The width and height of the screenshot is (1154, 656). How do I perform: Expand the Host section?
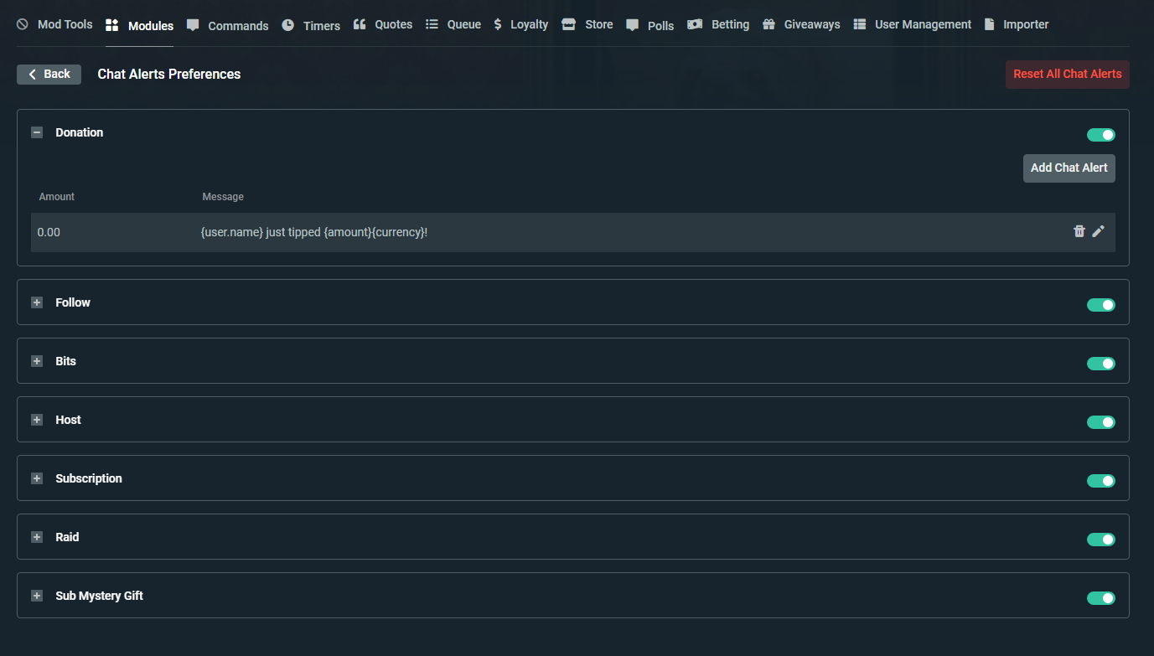coord(37,420)
